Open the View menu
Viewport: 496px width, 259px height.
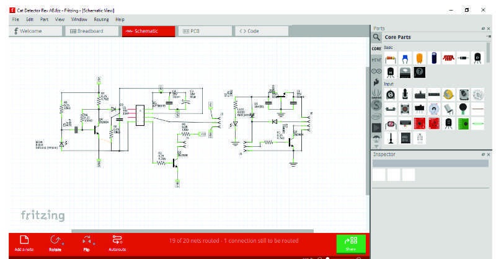60,19
